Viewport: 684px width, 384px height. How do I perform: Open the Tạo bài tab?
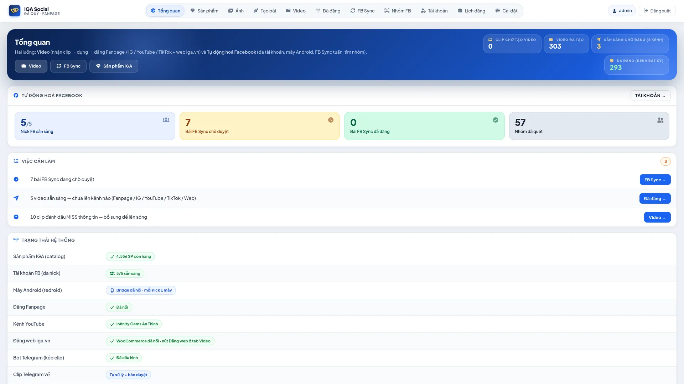coord(265,11)
